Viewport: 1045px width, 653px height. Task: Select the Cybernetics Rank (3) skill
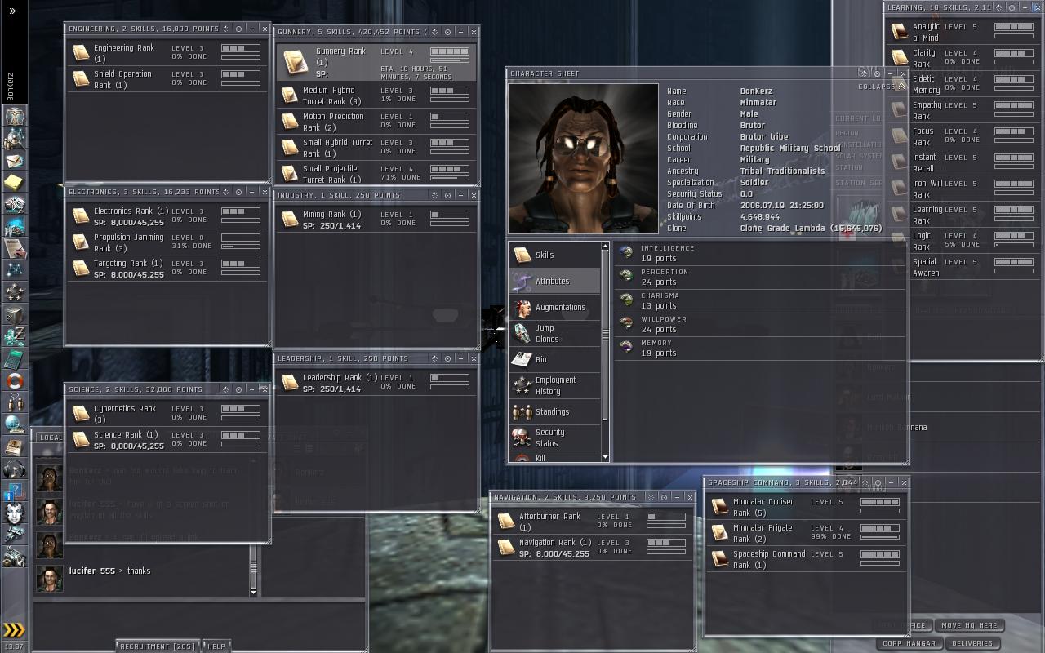pos(167,414)
